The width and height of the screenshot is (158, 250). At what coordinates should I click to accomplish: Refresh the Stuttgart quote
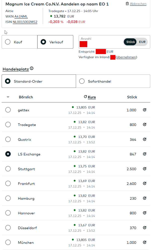click(x=145, y=169)
